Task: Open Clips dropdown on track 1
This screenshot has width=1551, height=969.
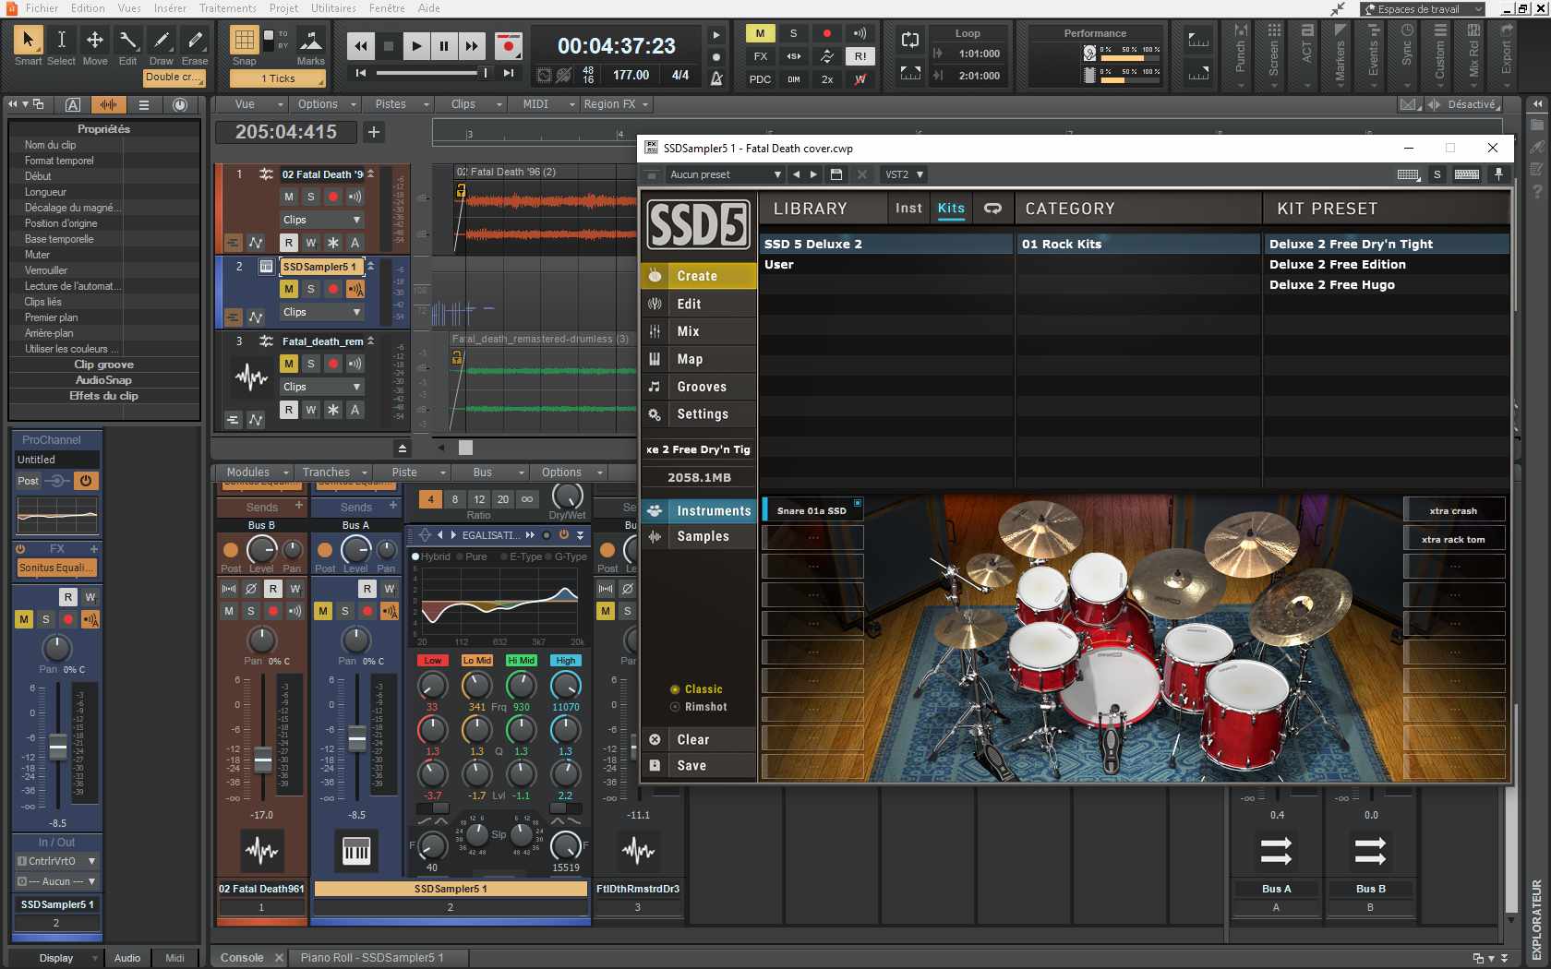Action: click(321, 220)
